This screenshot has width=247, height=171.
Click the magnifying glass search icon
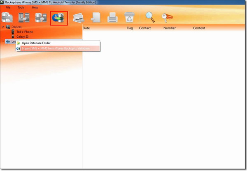(x=150, y=17)
